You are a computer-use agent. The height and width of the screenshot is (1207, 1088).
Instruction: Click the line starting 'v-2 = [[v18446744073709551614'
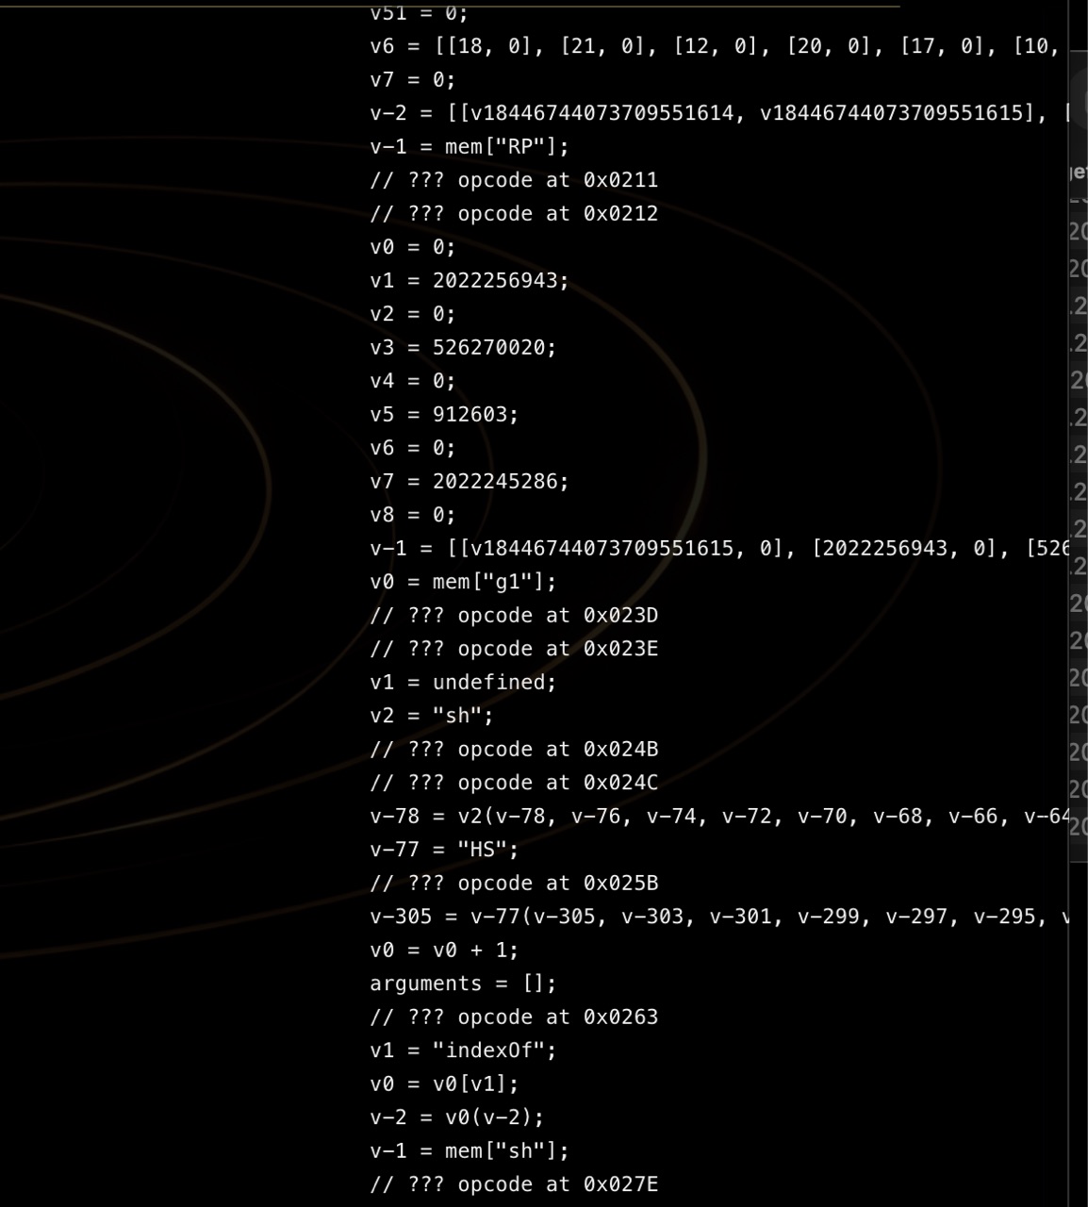click(x=719, y=113)
